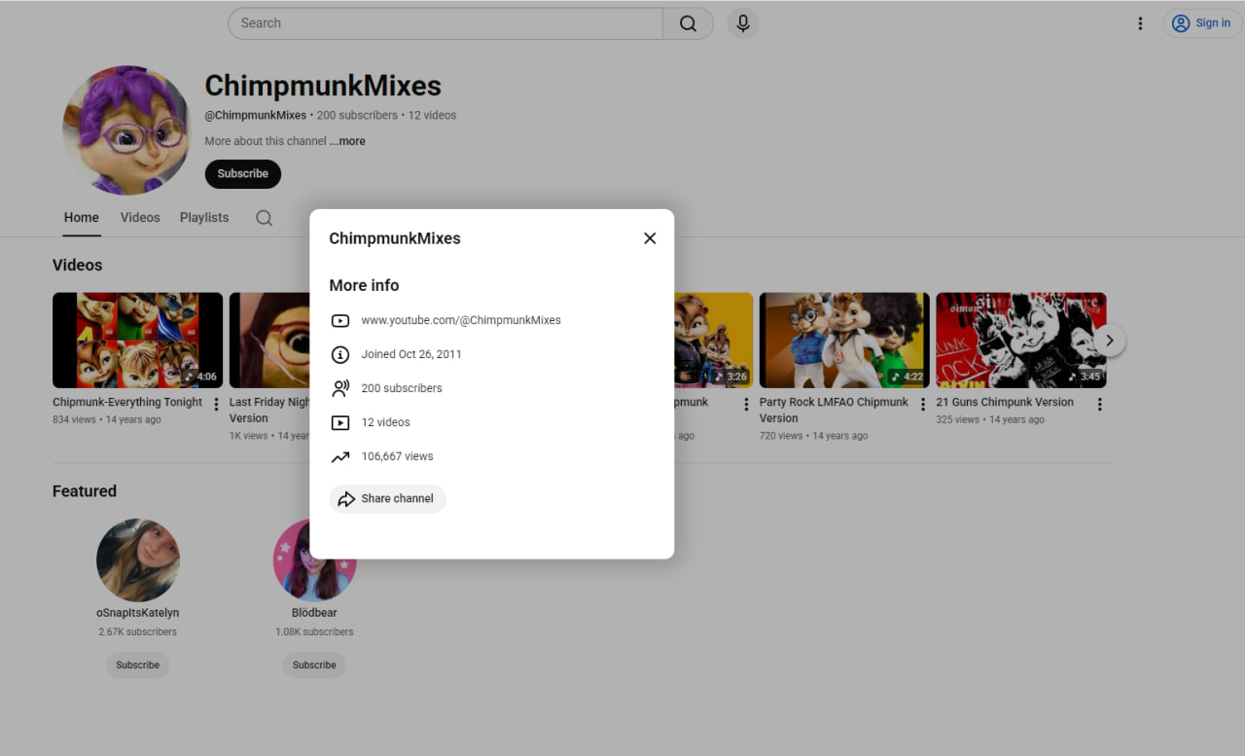
Task: Focus the Search input field
Action: [445, 23]
